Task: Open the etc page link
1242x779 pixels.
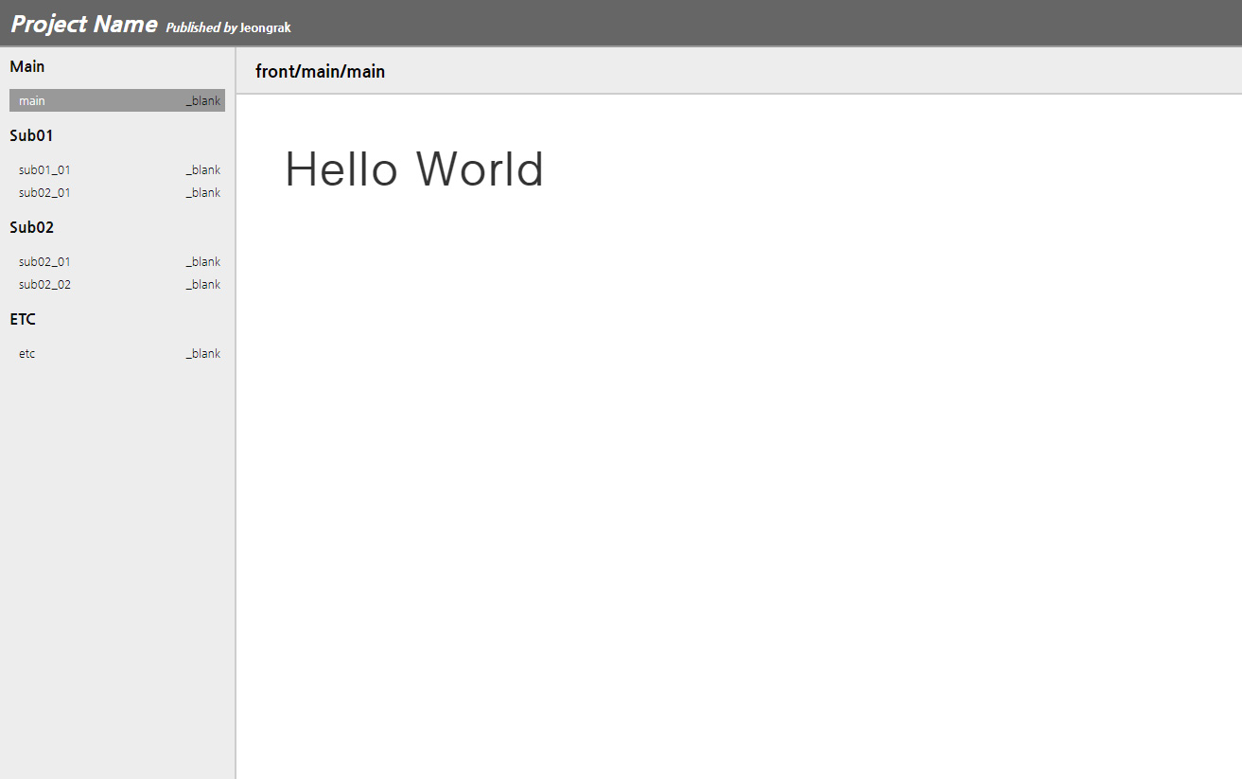Action: (26, 353)
